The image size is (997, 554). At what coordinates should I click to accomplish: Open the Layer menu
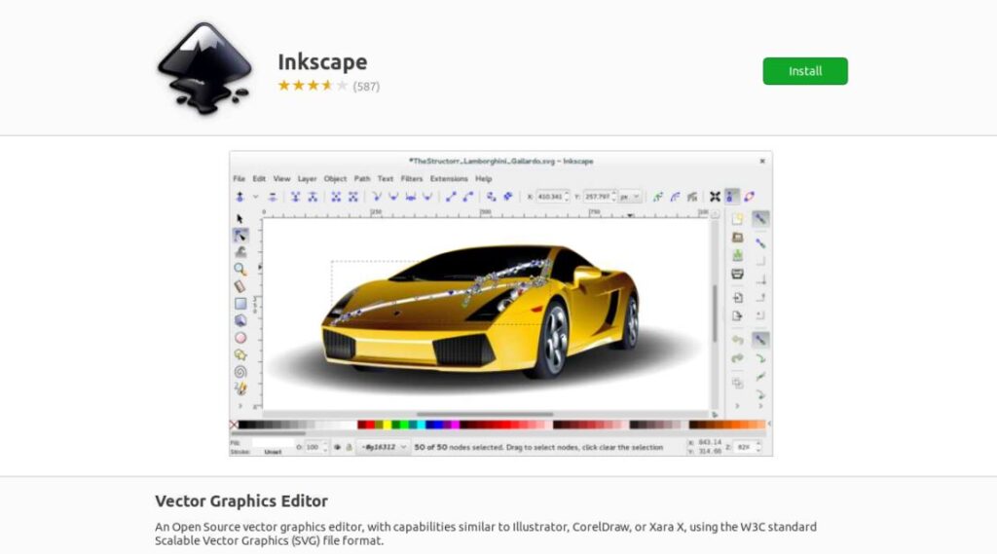pos(307,179)
